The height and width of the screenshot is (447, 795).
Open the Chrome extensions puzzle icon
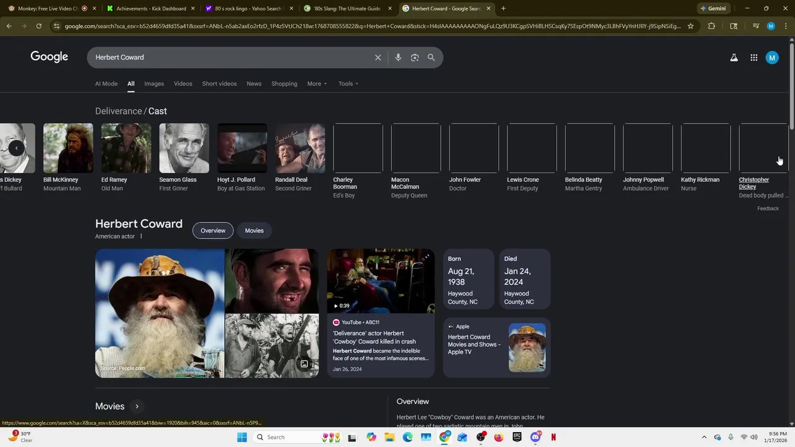[711, 26]
